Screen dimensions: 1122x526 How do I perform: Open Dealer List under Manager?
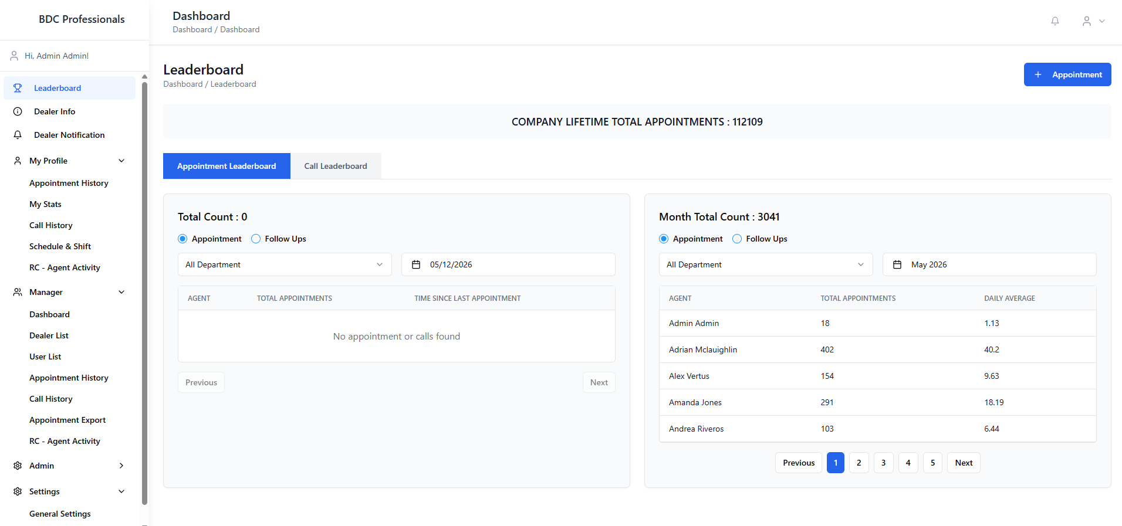(x=49, y=335)
